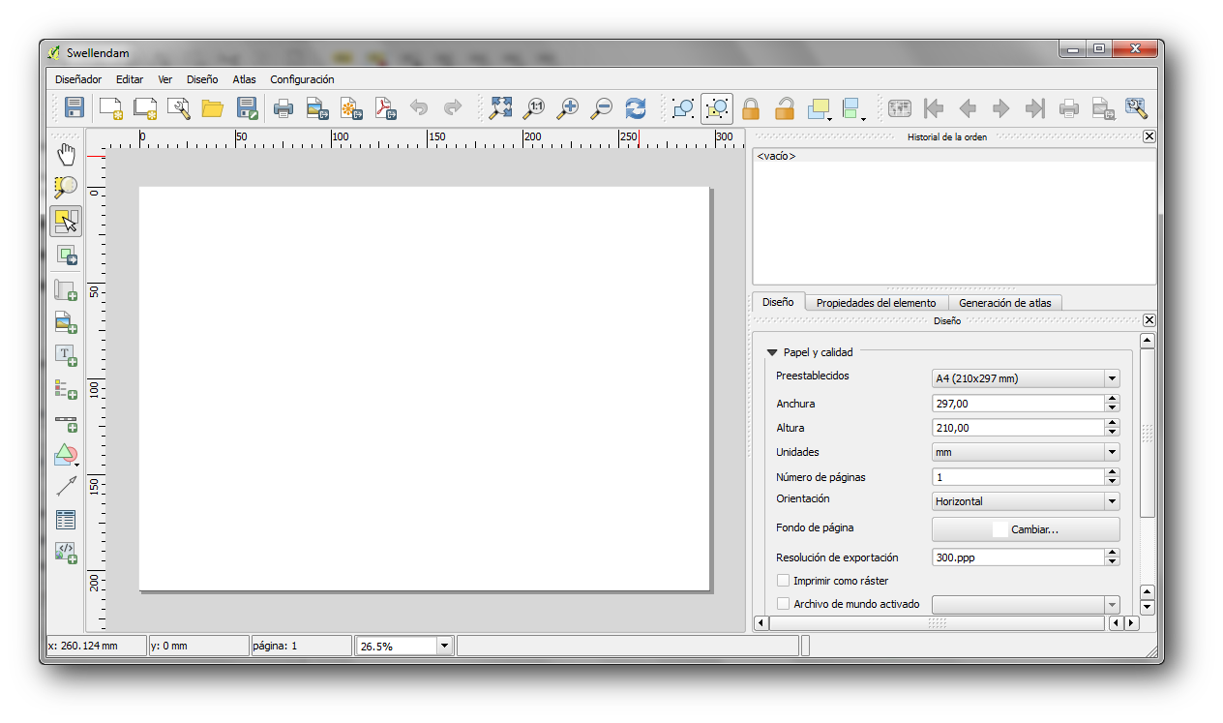Export the composition as image

coord(317,107)
